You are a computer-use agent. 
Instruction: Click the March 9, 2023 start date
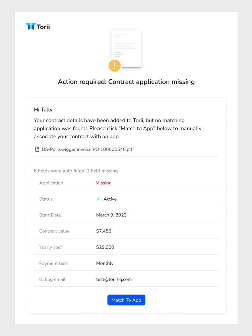[x=111, y=215]
